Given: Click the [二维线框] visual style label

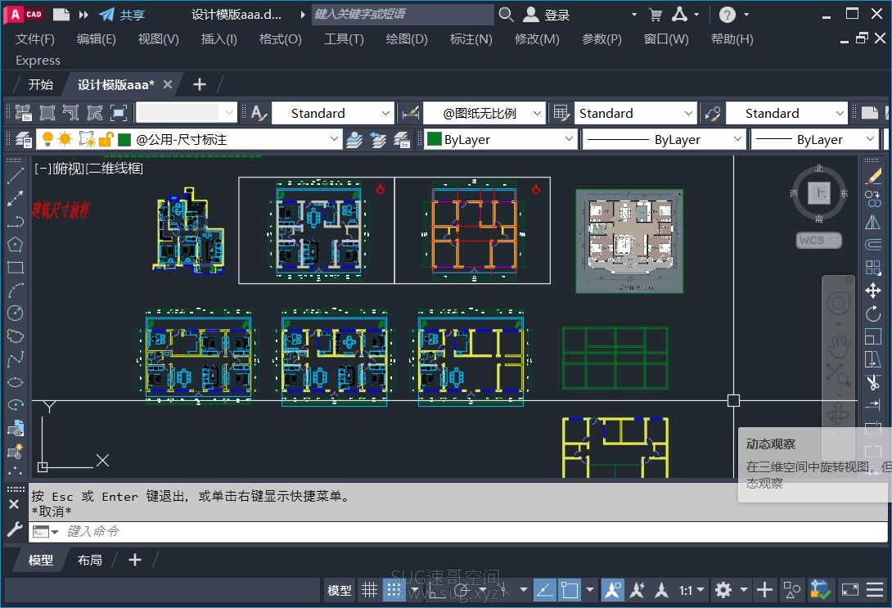Looking at the screenshot, I should pos(115,169).
